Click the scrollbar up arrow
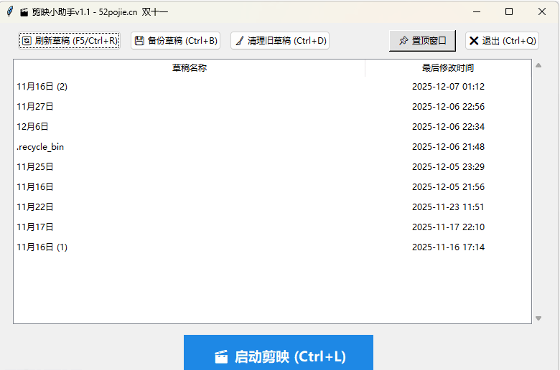560x370 pixels. tap(538, 65)
